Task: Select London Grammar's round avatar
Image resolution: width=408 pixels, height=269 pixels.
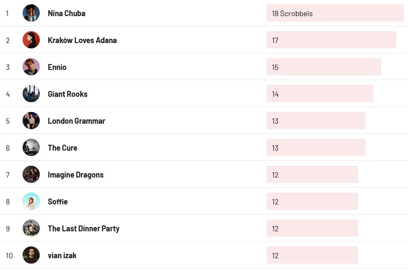Action: click(x=31, y=121)
